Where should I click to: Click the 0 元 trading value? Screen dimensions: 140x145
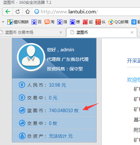(53, 98)
